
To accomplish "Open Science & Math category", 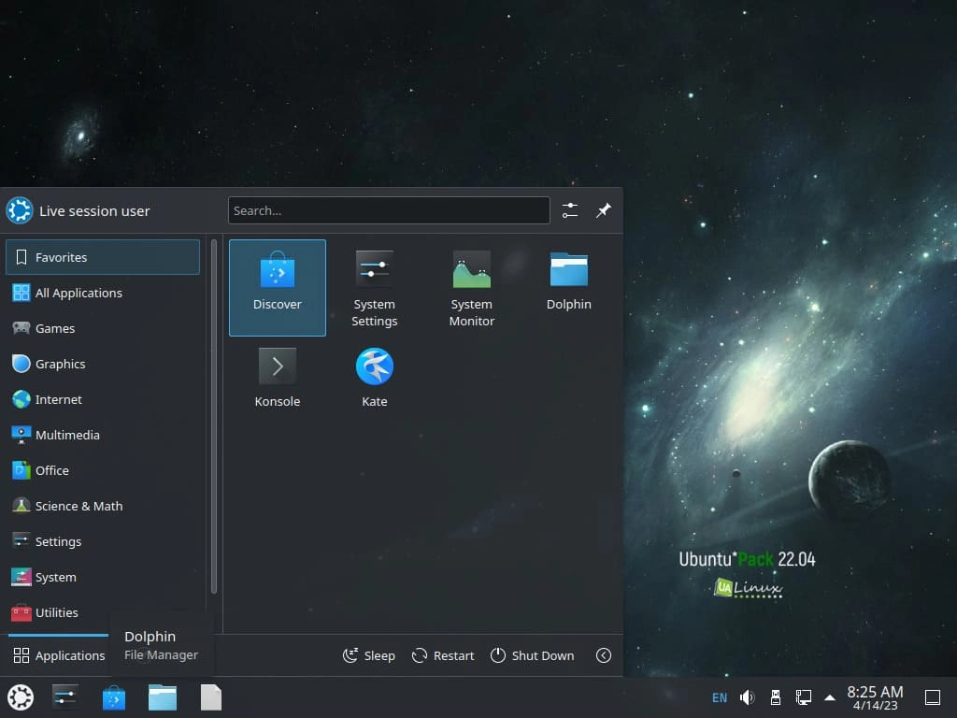I will coord(103,506).
